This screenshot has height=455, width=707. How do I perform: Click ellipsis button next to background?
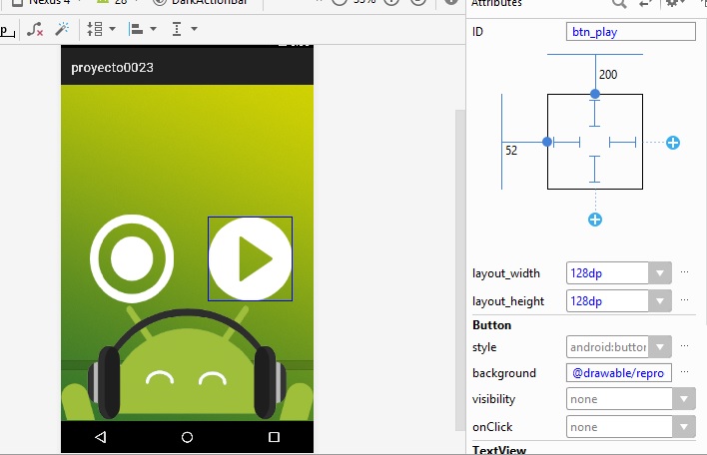pyautogui.click(x=685, y=372)
